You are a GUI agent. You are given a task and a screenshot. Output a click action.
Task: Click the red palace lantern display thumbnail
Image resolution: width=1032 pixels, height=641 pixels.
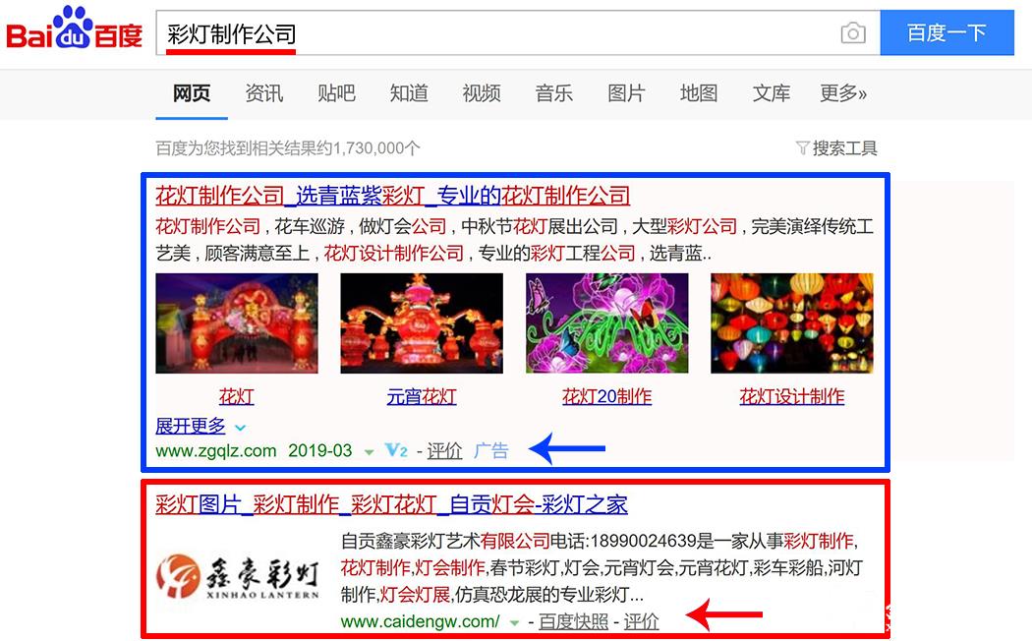422,323
